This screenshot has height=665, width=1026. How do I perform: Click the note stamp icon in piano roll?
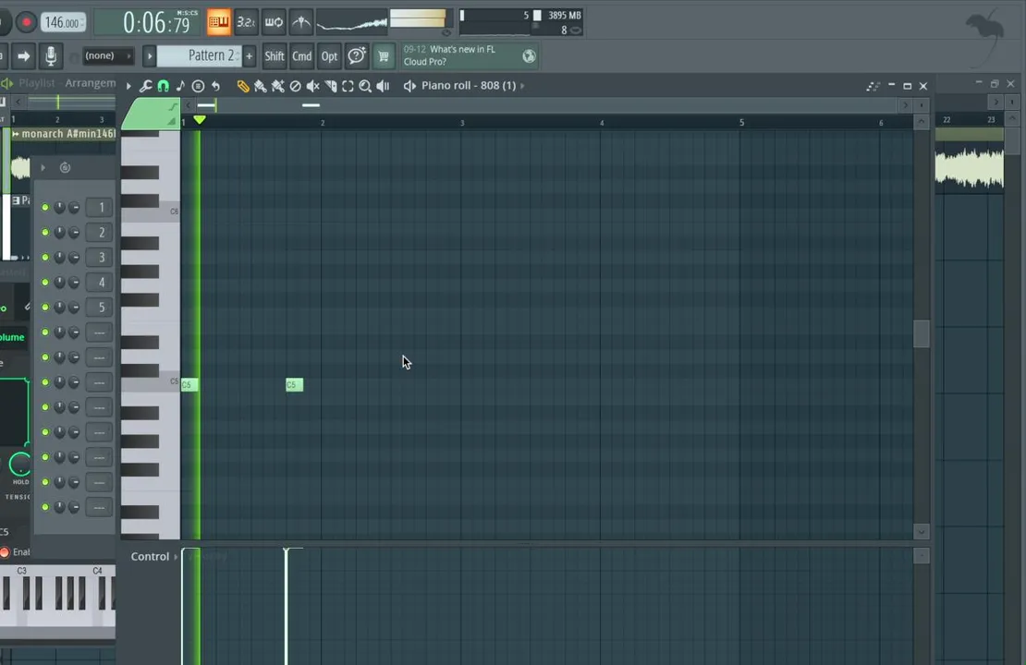coord(180,86)
